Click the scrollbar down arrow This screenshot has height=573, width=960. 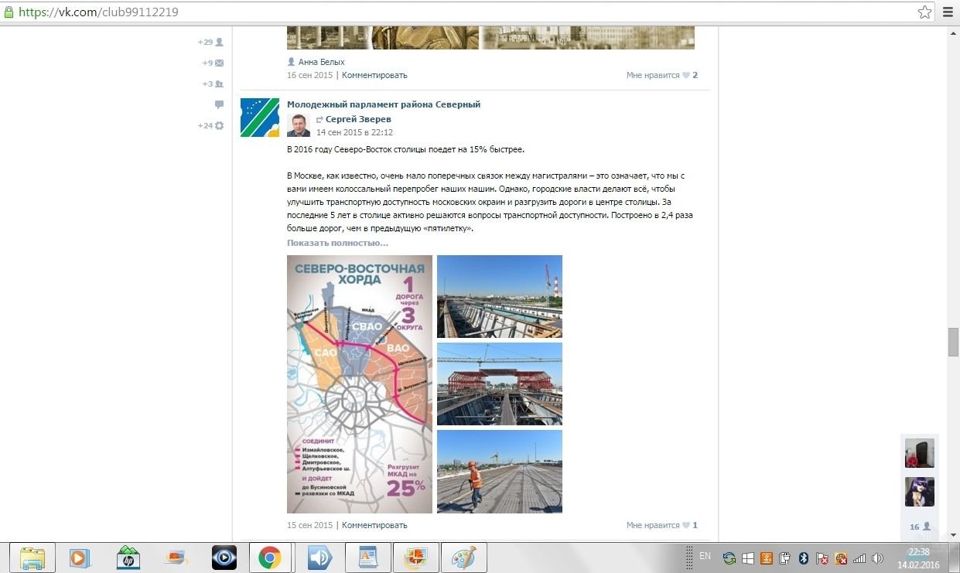pos(954,535)
